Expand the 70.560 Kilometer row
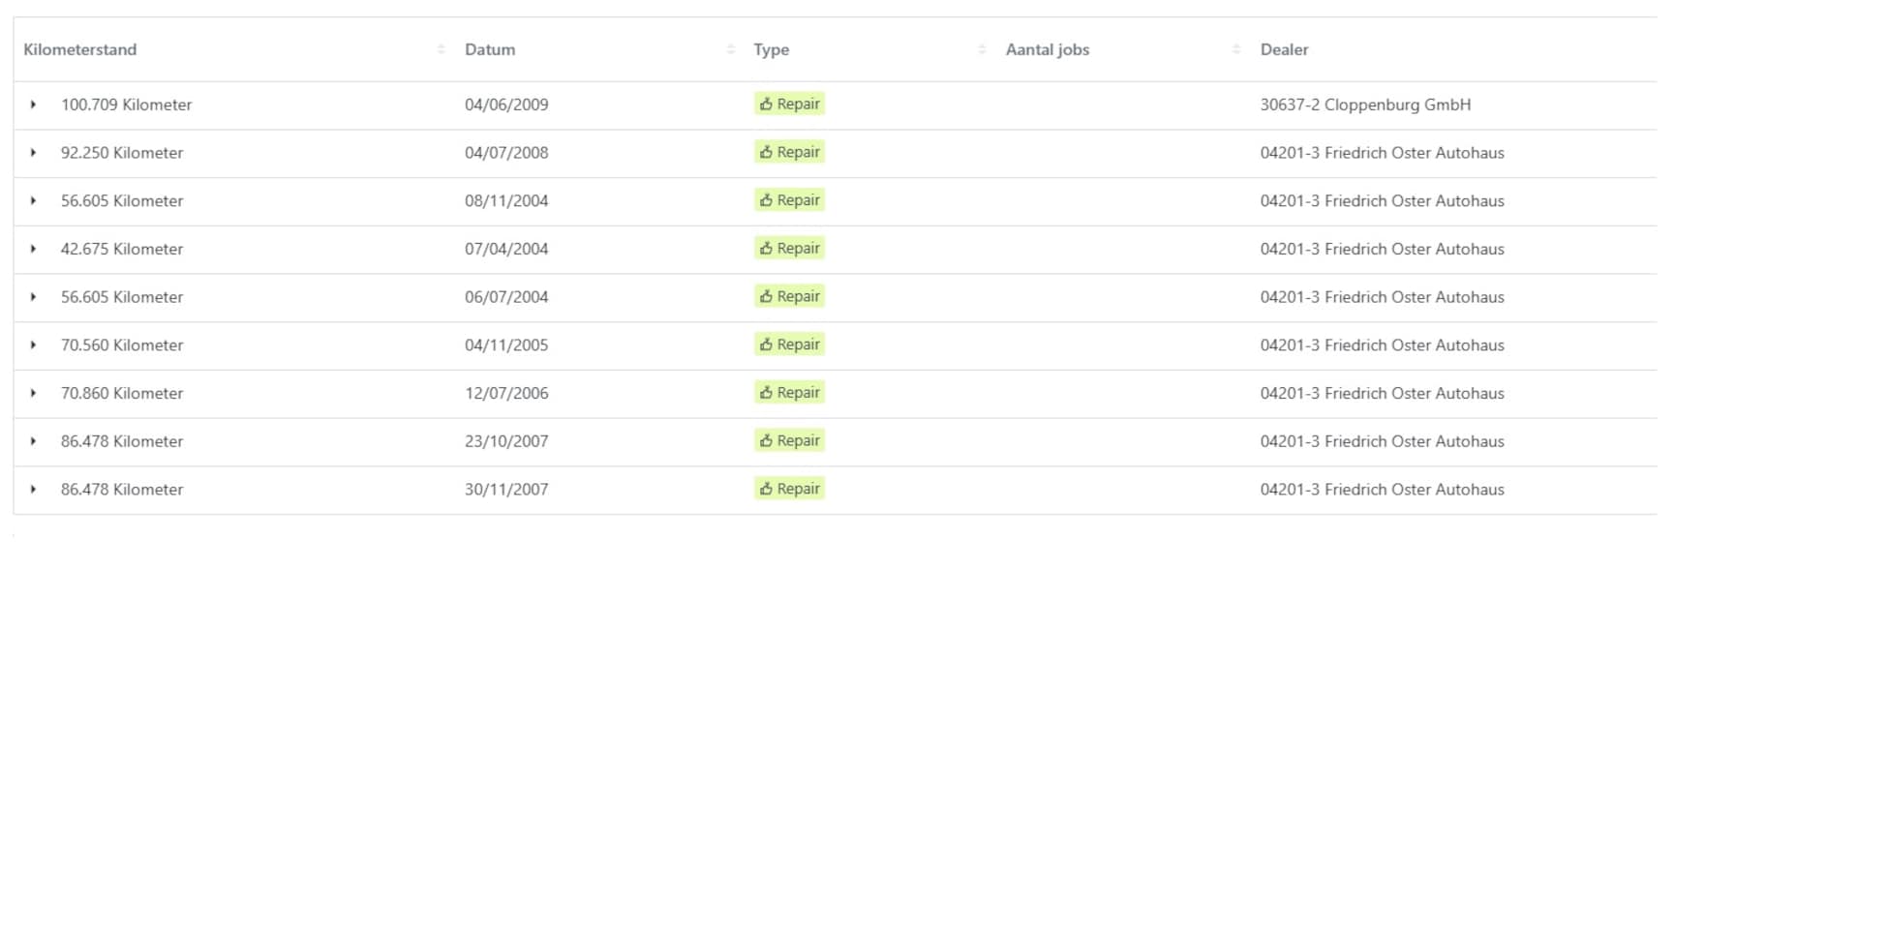1888x929 pixels. 33,345
